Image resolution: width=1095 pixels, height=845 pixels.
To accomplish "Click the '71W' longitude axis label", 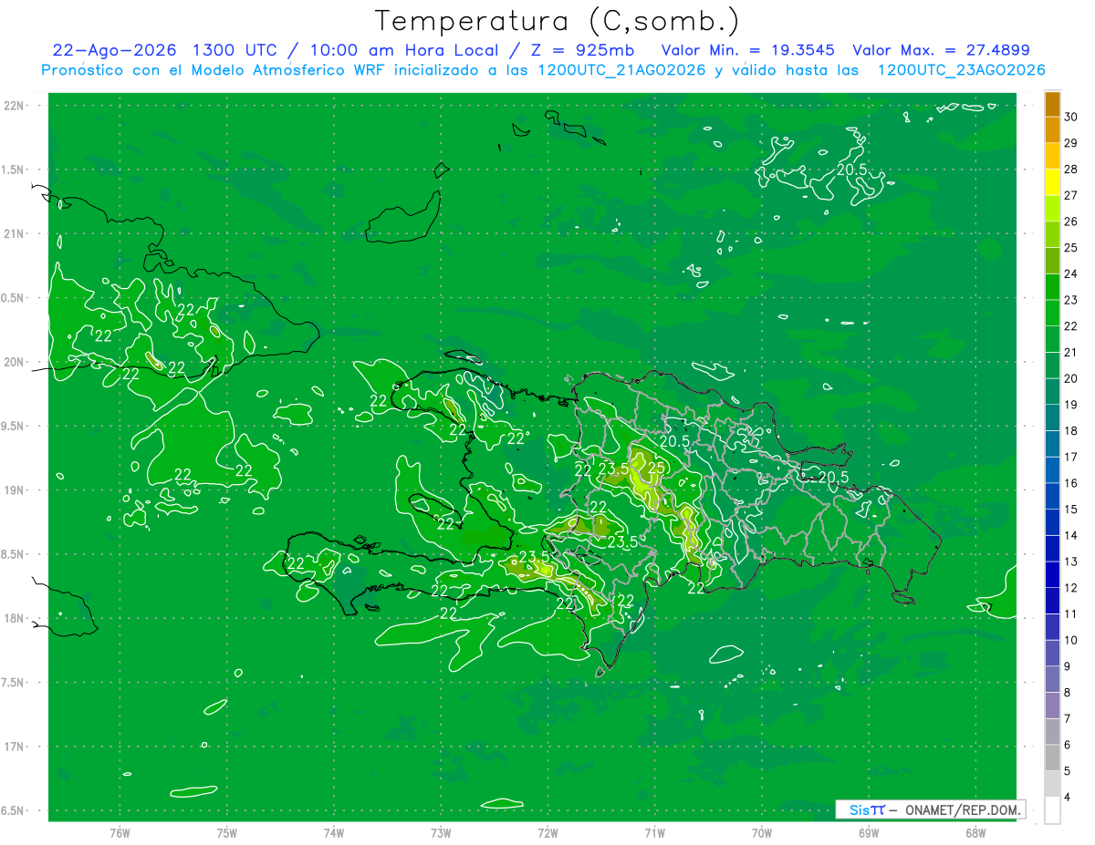I will click(654, 832).
